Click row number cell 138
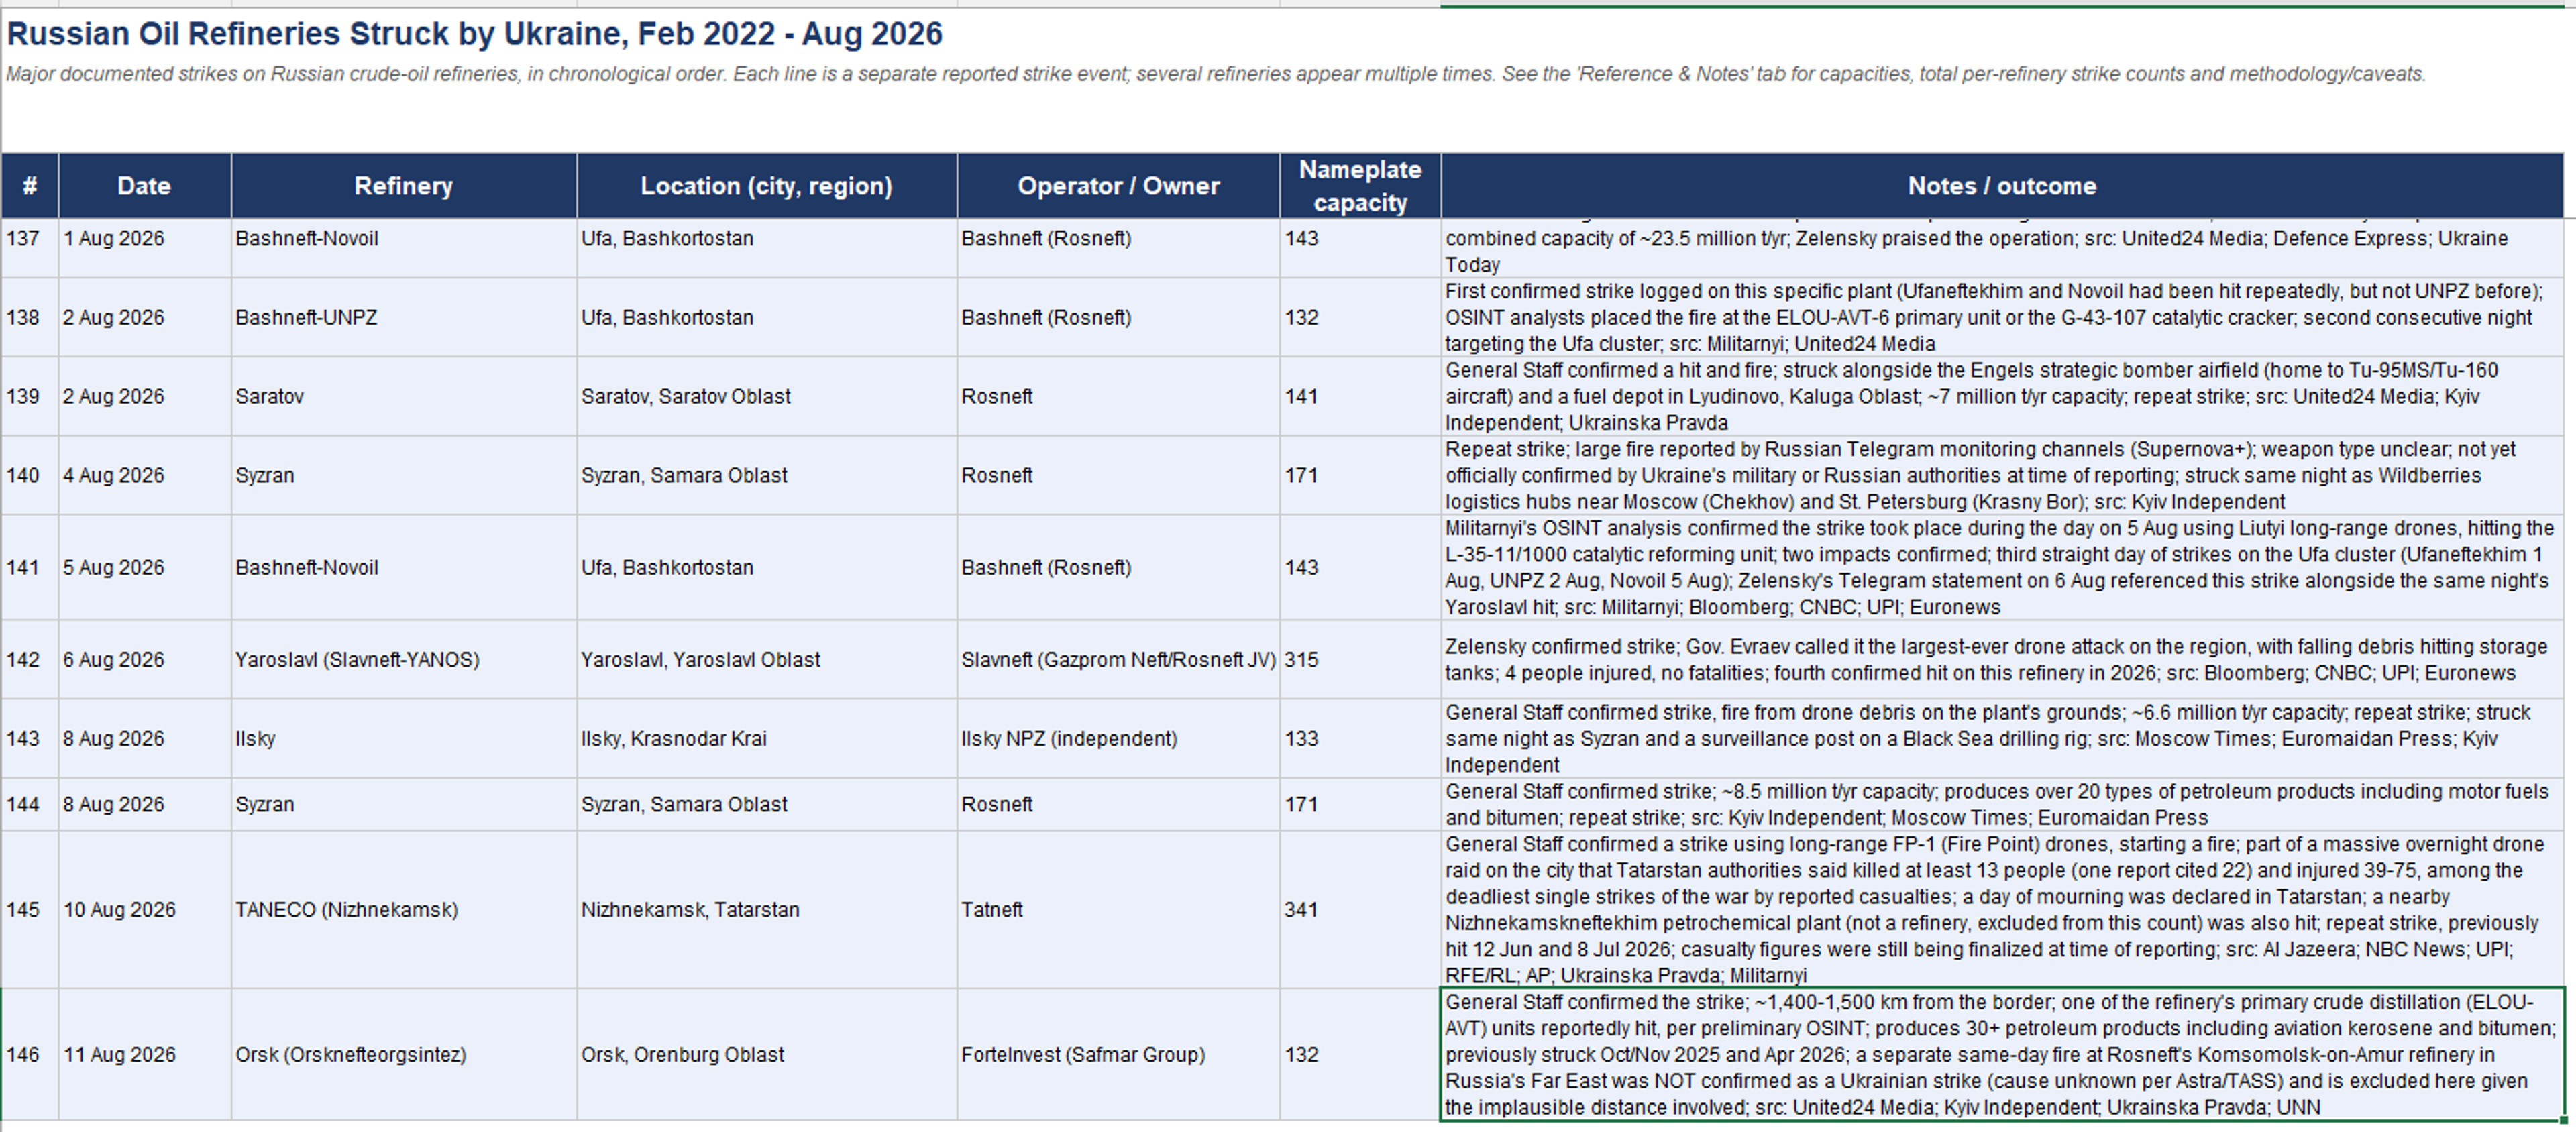 pos(30,318)
